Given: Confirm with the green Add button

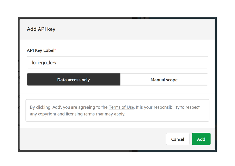Looking at the screenshot, I should pyautogui.click(x=201, y=139).
